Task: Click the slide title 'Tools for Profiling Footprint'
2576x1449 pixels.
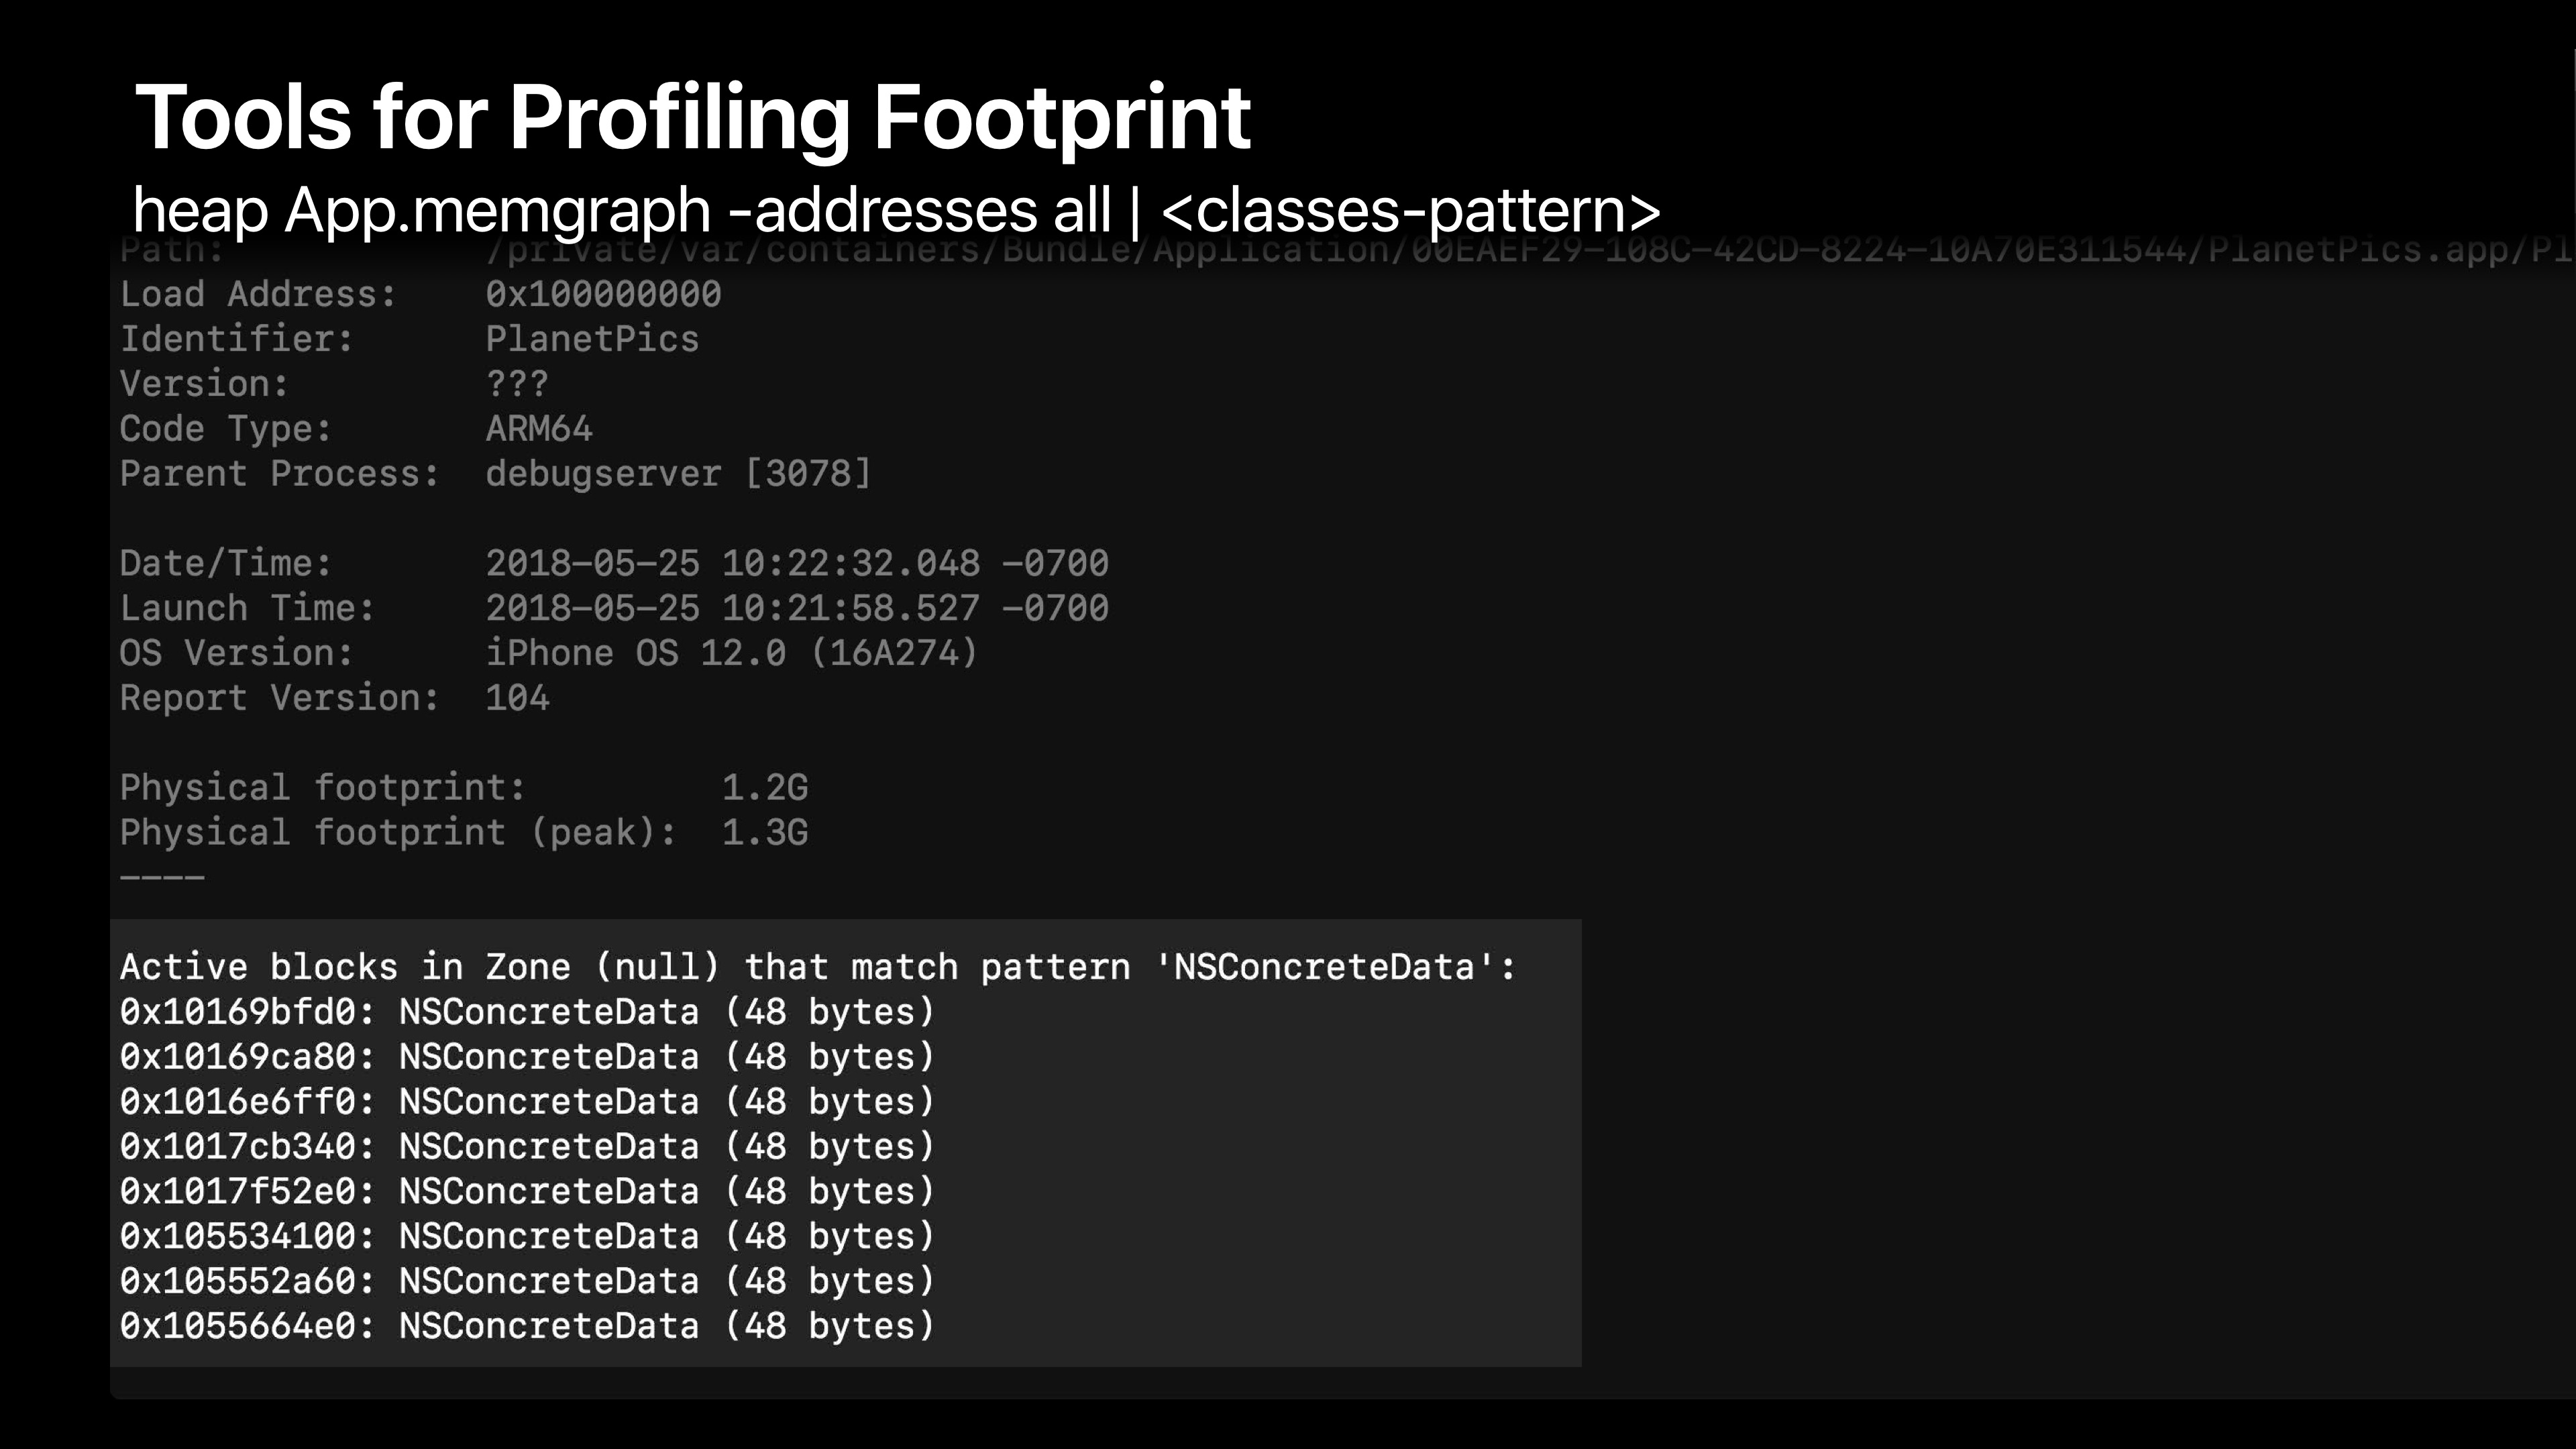Action: [x=692, y=118]
